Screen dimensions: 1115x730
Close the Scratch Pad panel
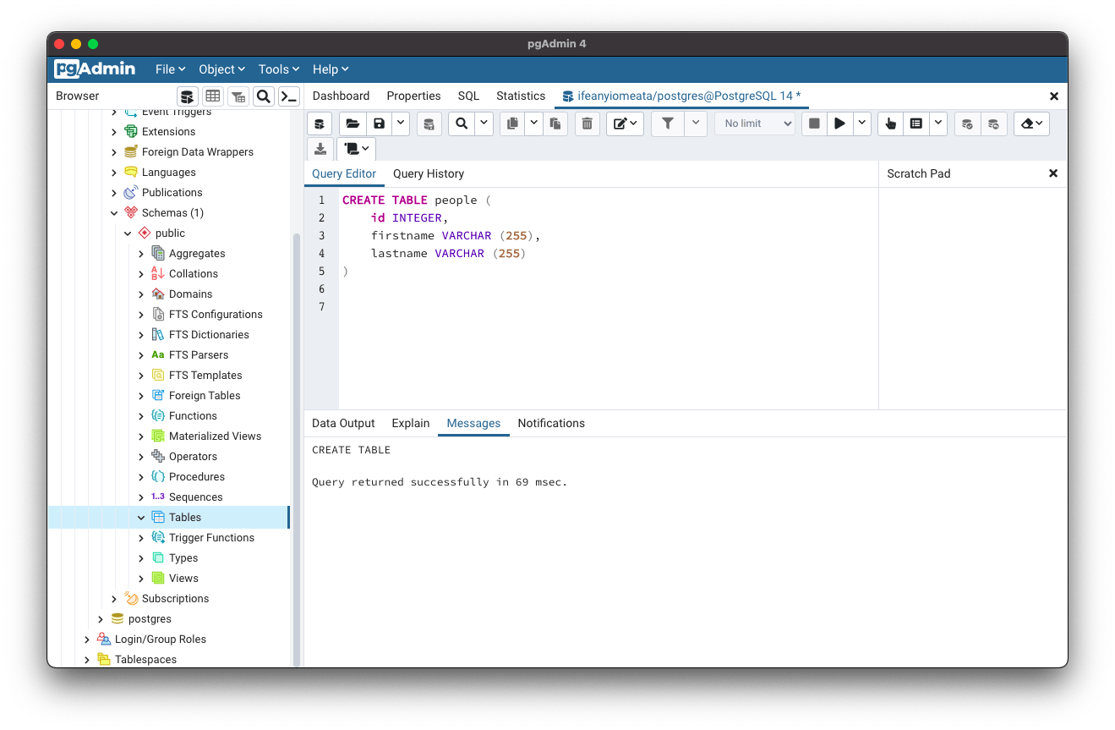pyautogui.click(x=1053, y=173)
